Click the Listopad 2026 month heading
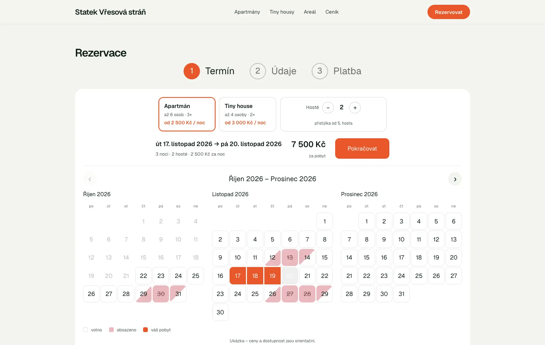The height and width of the screenshot is (345, 545). [x=230, y=194]
